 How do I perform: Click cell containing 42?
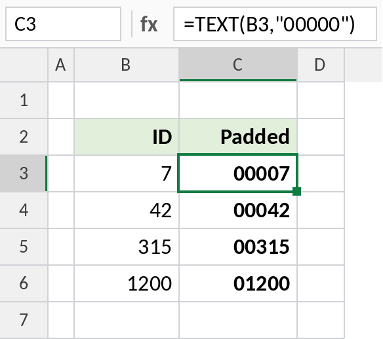[x=127, y=210]
